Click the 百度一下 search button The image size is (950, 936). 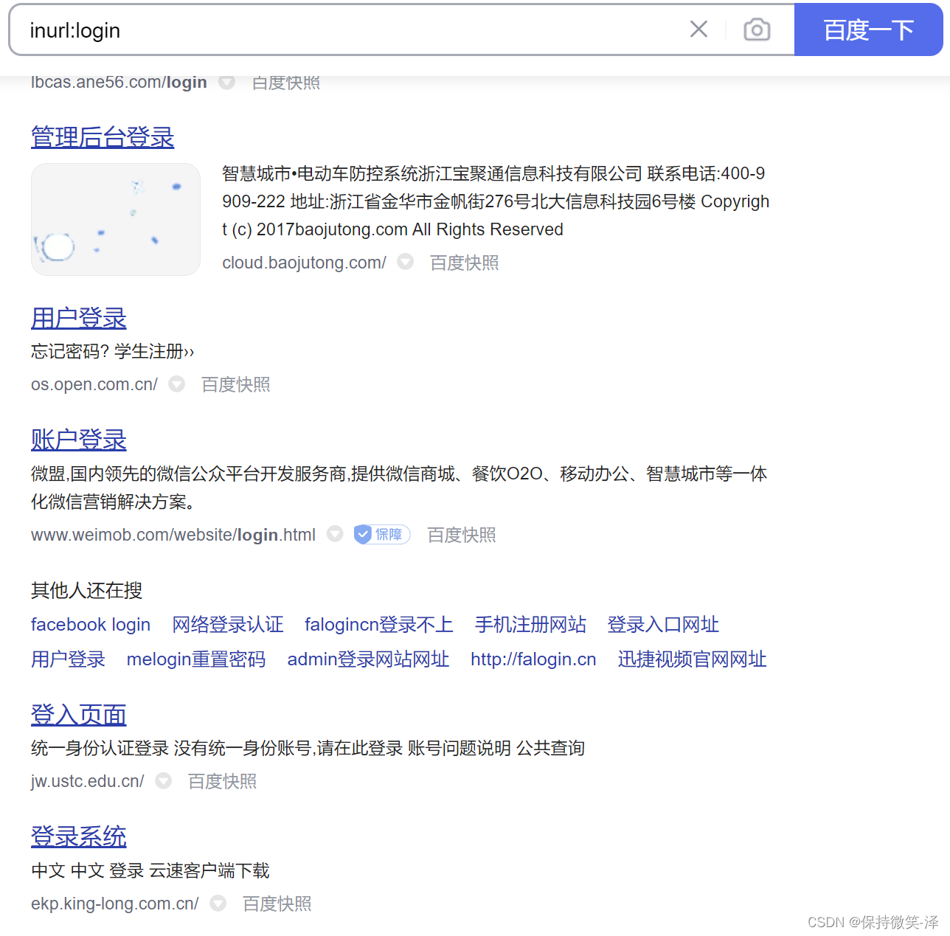[868, 30]
